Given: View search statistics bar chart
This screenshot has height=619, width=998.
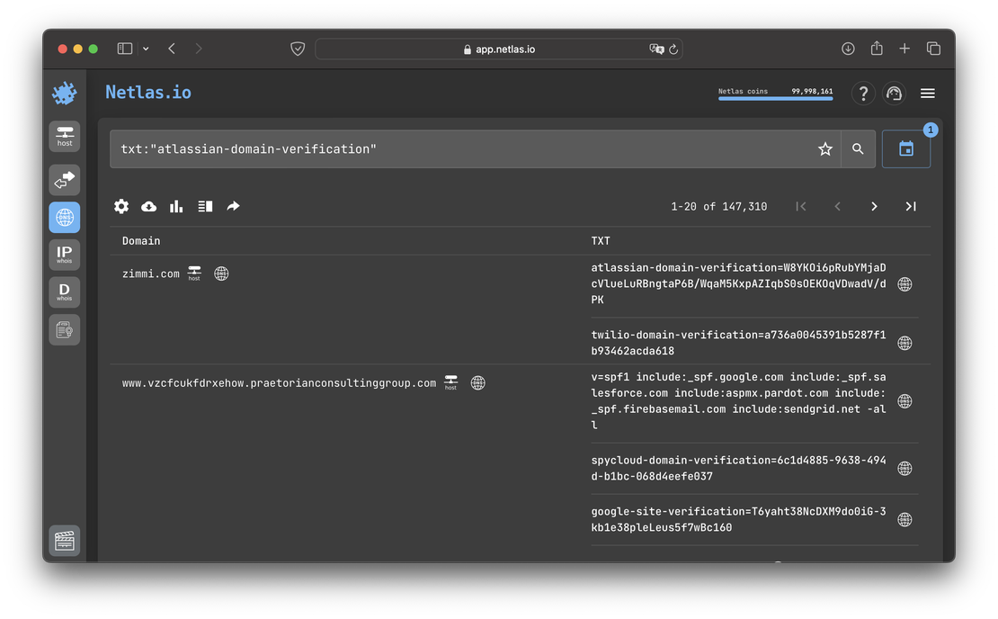Looking at the screenshot, I should click(x=175, y=206).
